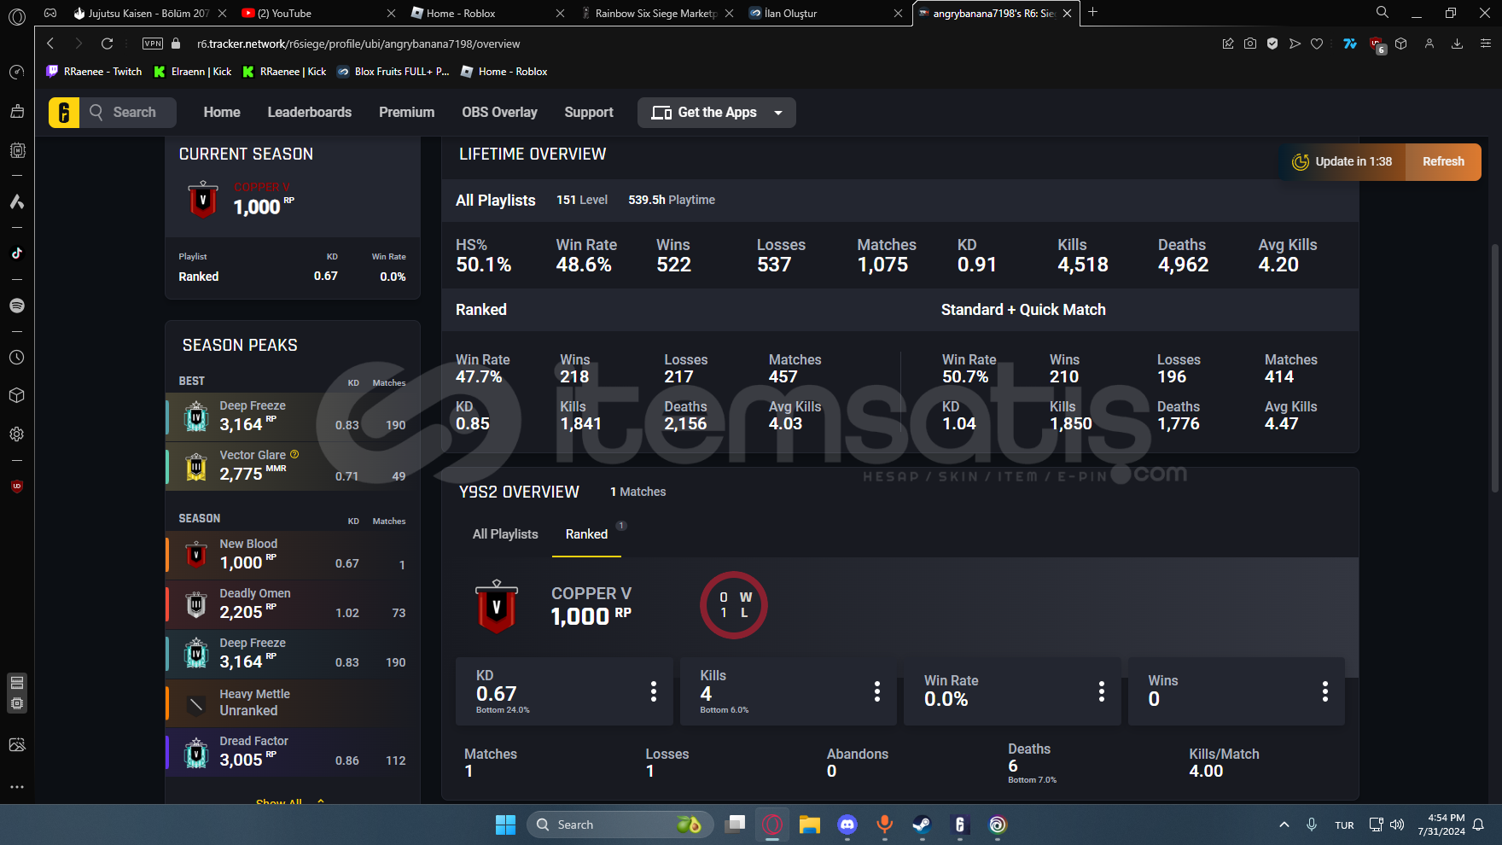Open Spotify in the sidebar

[x=16, y=306]
